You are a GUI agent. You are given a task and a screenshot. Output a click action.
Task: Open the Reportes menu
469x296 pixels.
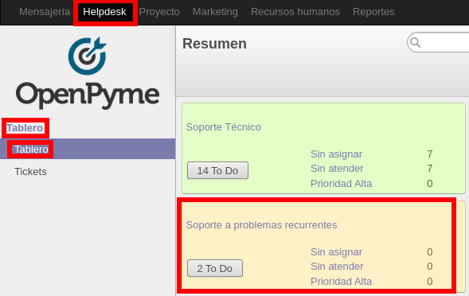click(373, 12)
